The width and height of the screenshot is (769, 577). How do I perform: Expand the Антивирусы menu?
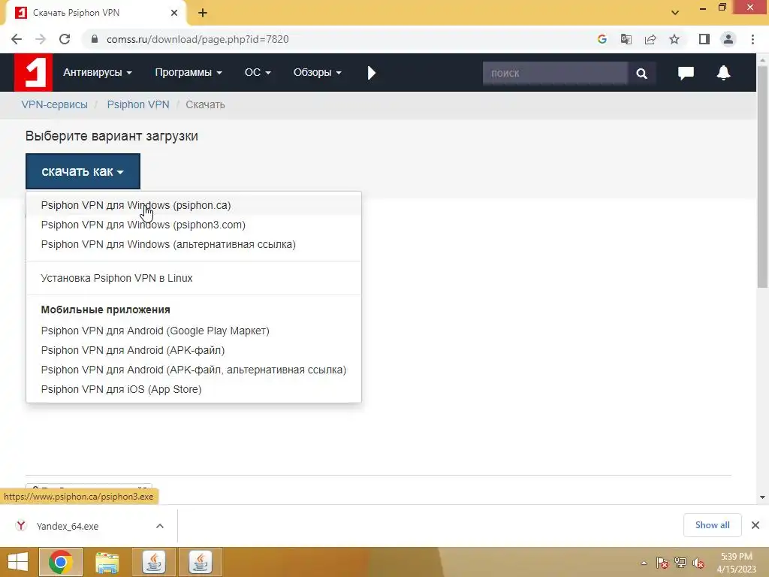click(97, 73)
